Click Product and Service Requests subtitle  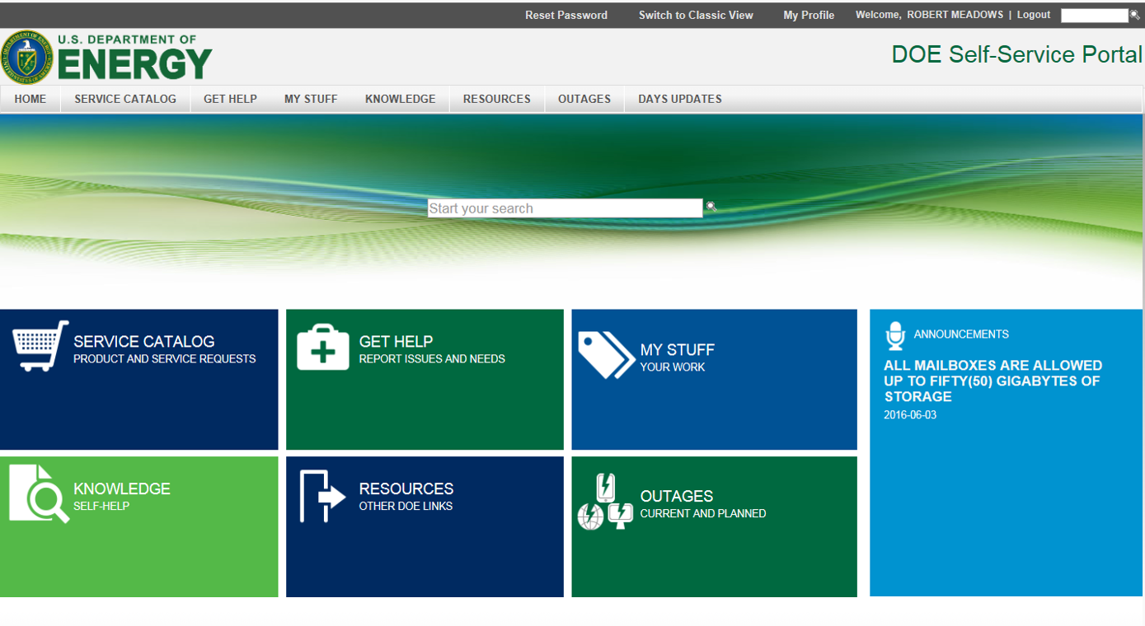pos(164,359)
